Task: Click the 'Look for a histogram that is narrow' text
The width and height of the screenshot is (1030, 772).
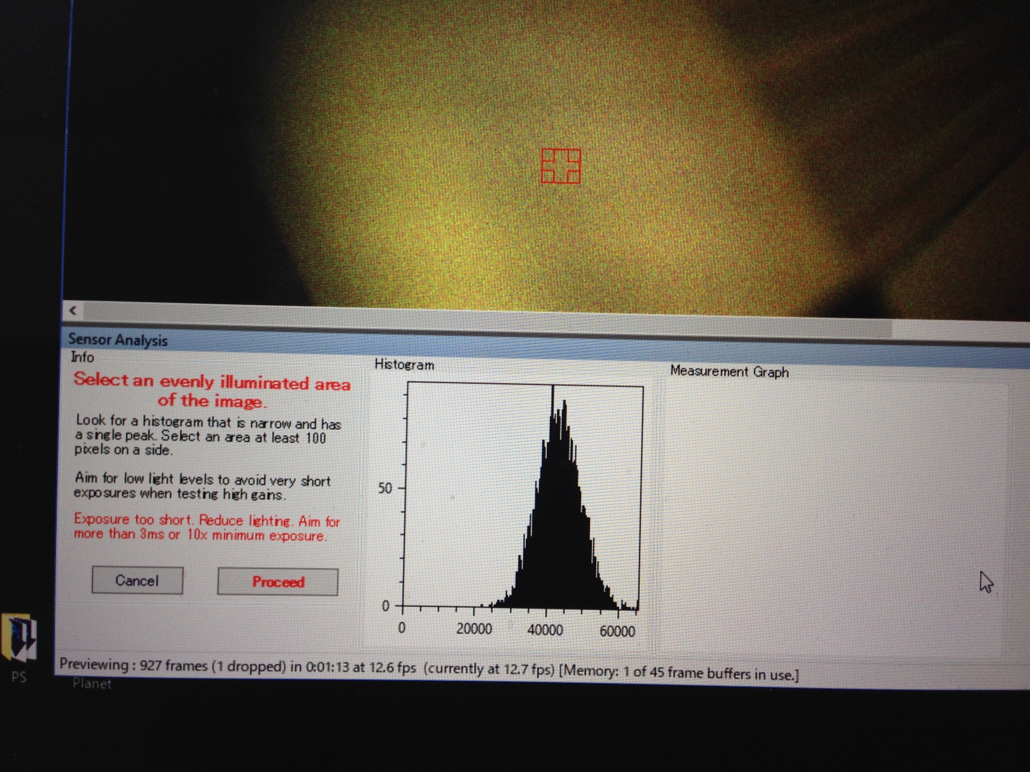Action: coord(208,436)
